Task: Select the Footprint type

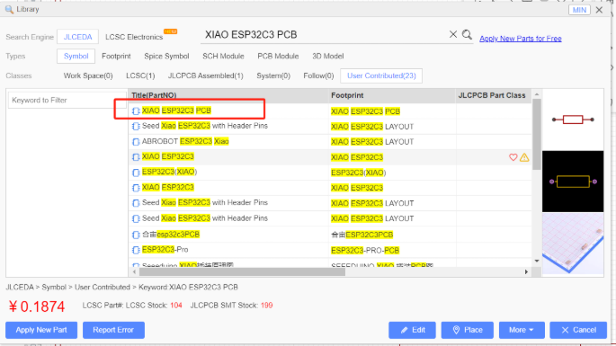Action: click(116, 56)
